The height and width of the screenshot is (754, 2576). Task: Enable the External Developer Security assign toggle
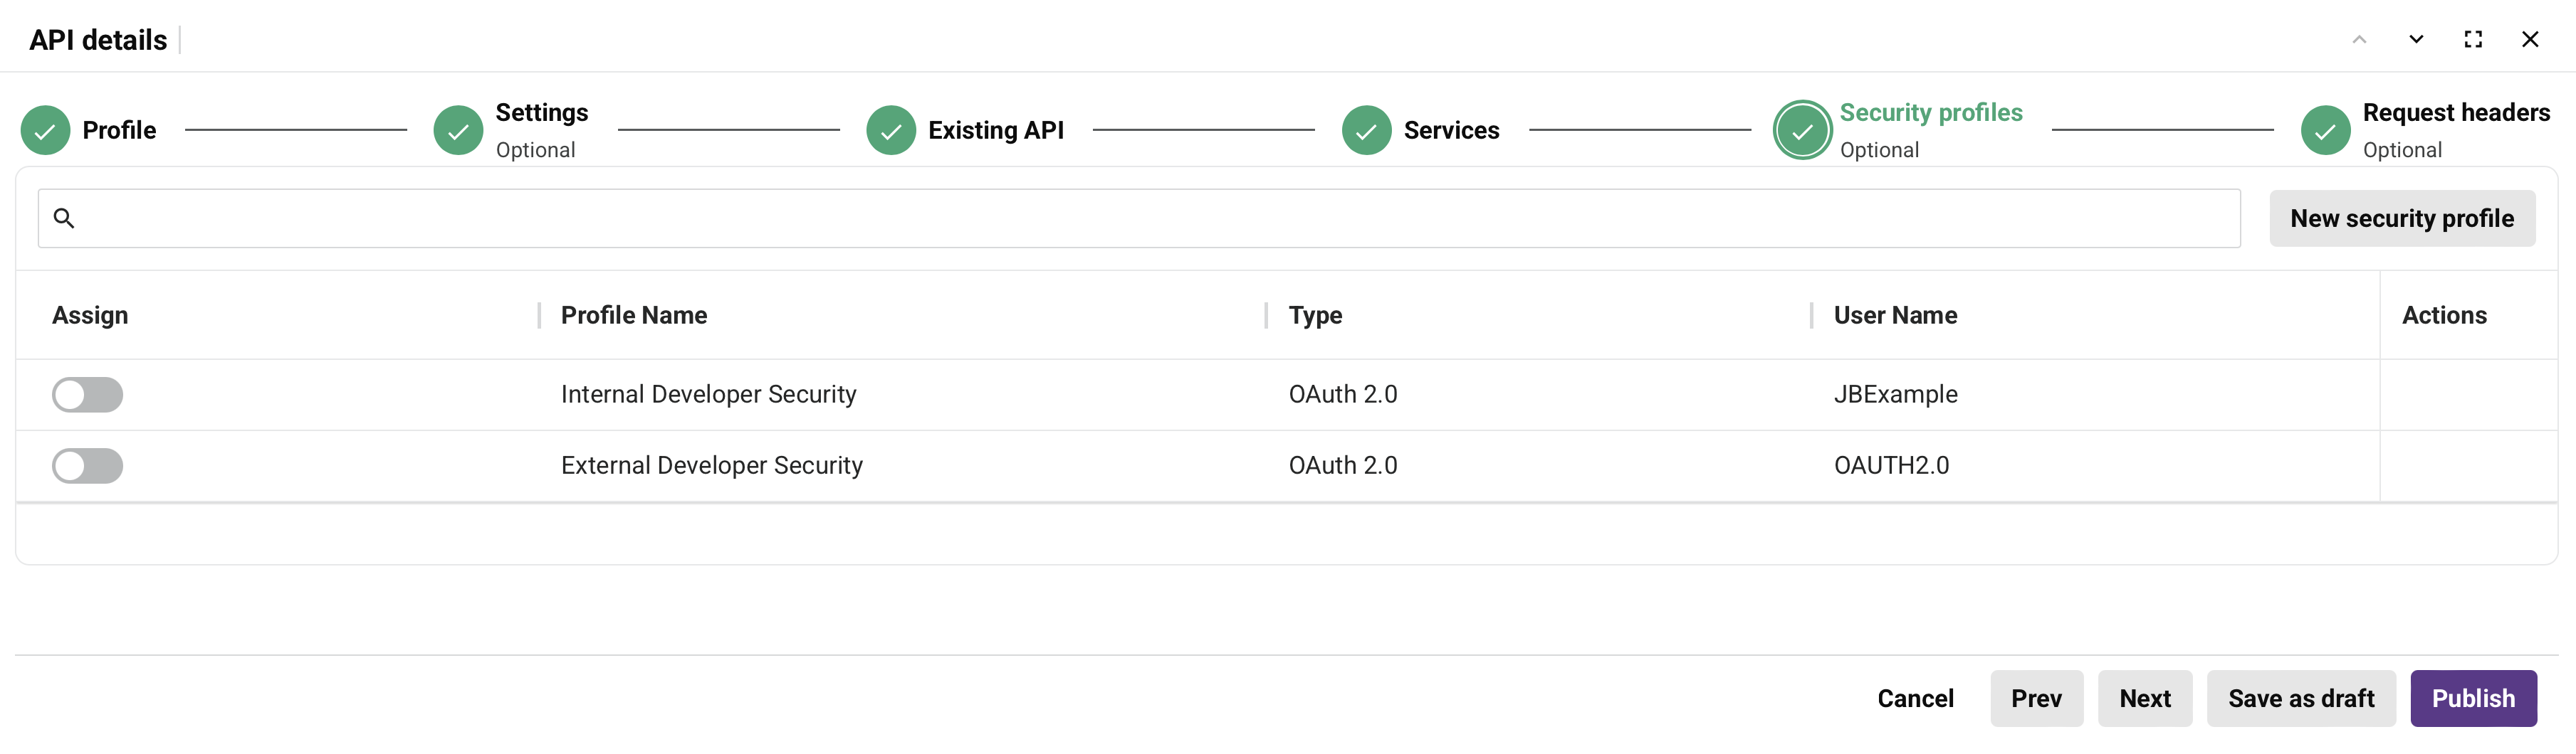(87, 465)
